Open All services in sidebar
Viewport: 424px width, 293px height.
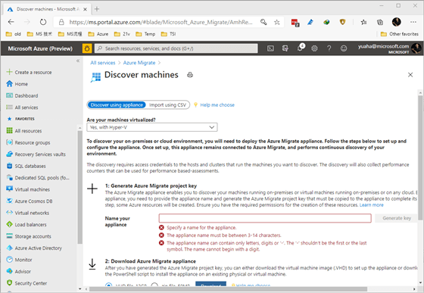pyautogui.click(x=22, y=108)
